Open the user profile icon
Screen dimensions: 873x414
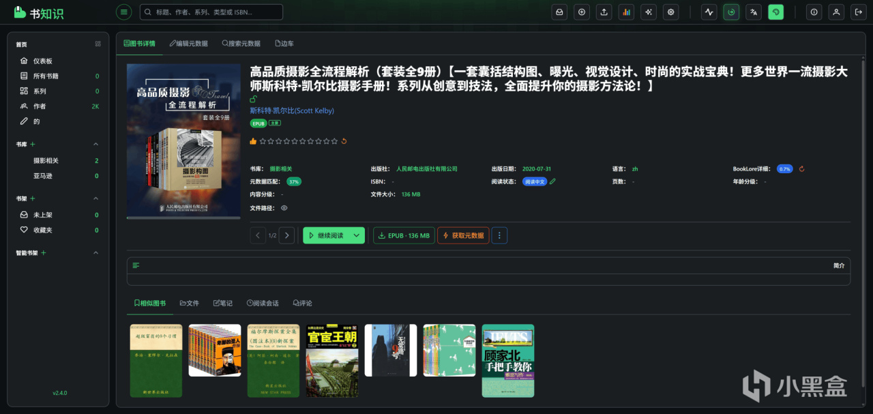837,12
